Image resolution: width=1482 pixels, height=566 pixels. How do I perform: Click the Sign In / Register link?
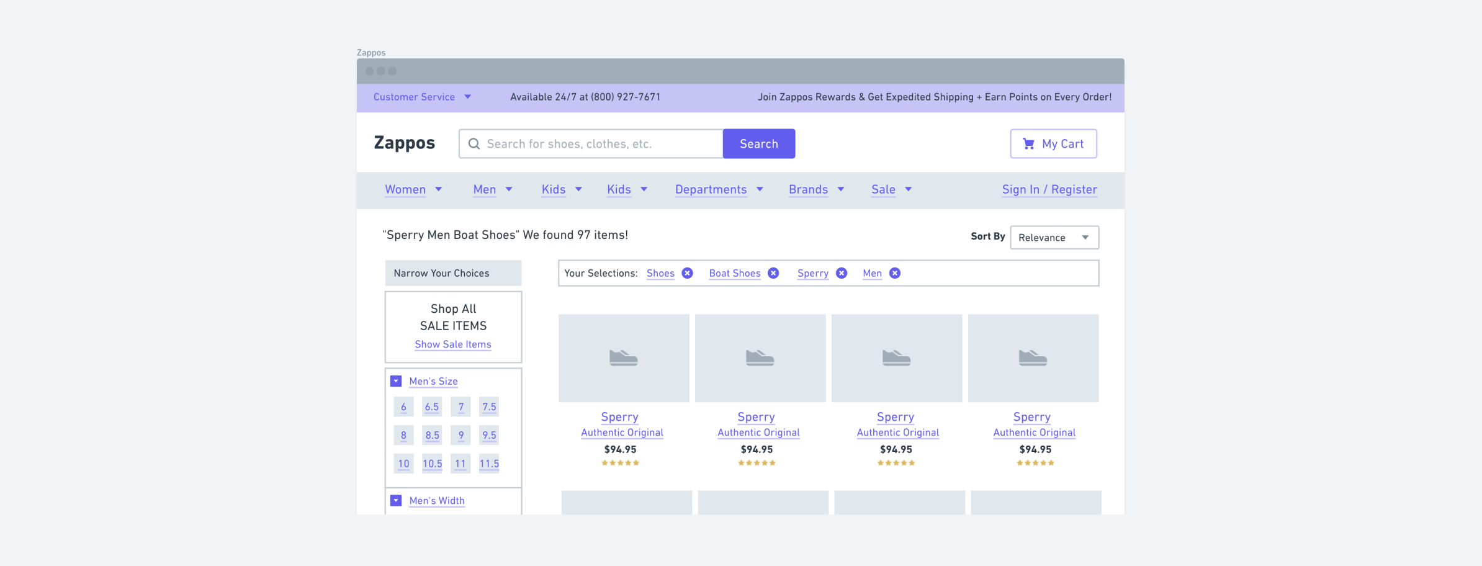pos(1049,189)
